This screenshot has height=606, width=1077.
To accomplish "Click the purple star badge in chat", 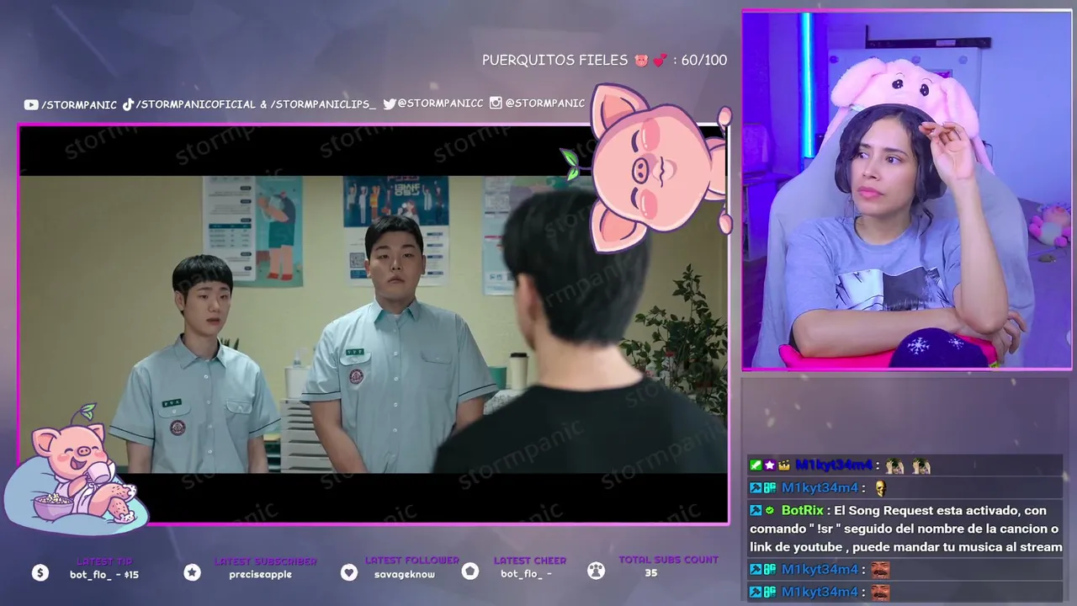I will click(x=769, y=465).
